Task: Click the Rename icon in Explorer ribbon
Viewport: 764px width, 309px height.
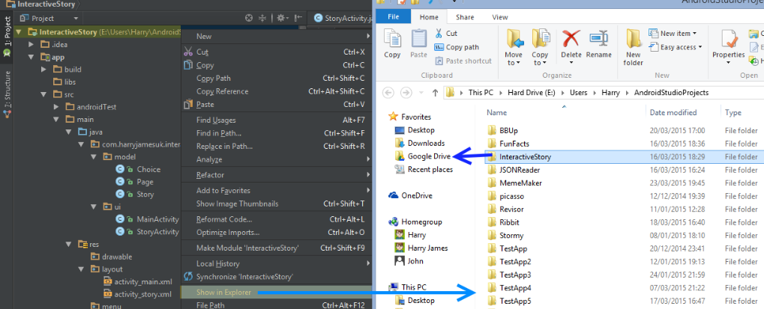Action: point(599,38)
